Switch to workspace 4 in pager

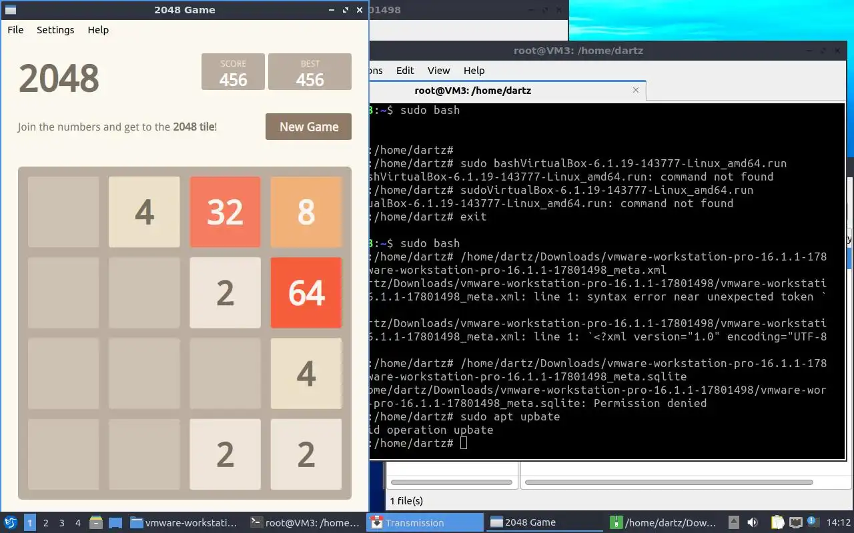[x=78, y=522]
